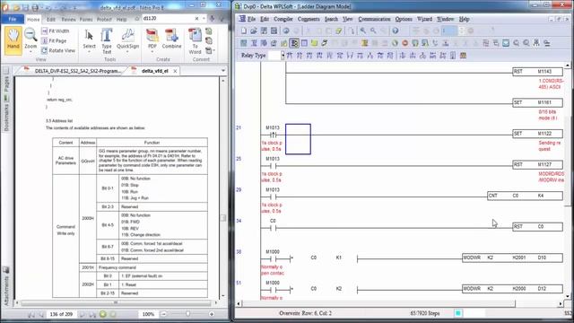Viewport: 574px width, 323px height.
Task: Switch to the Forms ribbon tab
Action: point(86,20)
